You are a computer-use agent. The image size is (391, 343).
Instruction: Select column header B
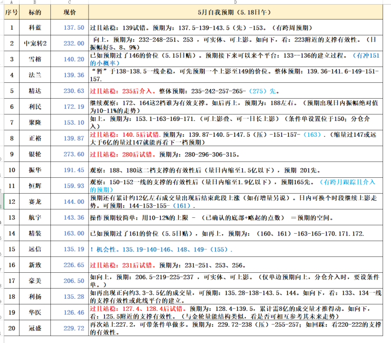35,2
